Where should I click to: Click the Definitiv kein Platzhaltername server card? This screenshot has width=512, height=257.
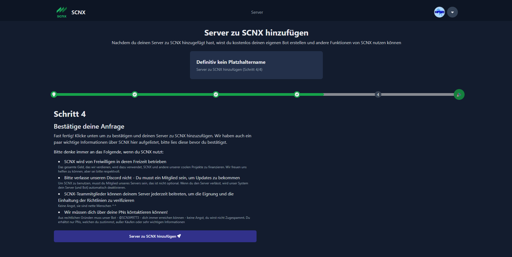(256, 65)
